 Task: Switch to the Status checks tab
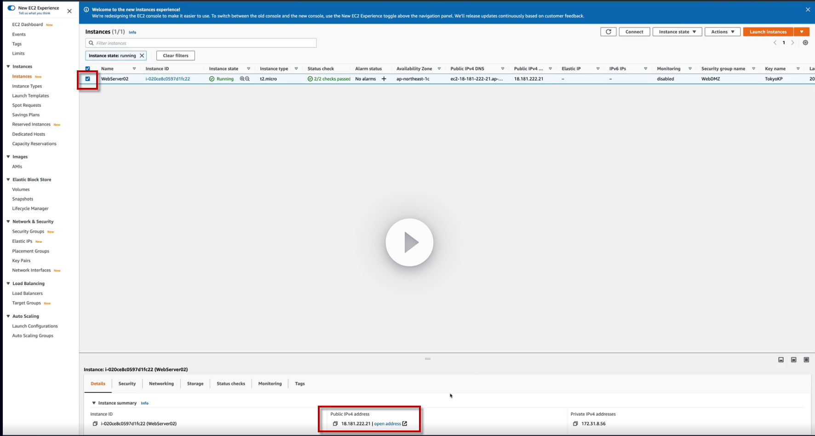(231, 384)
